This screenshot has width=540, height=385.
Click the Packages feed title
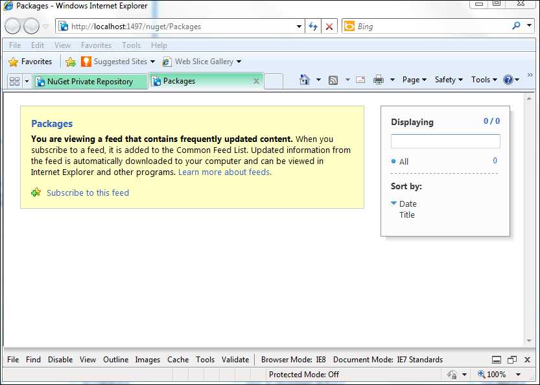[52, 124]
